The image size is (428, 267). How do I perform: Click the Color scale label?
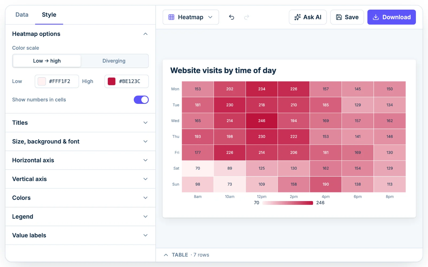[26, 48]
